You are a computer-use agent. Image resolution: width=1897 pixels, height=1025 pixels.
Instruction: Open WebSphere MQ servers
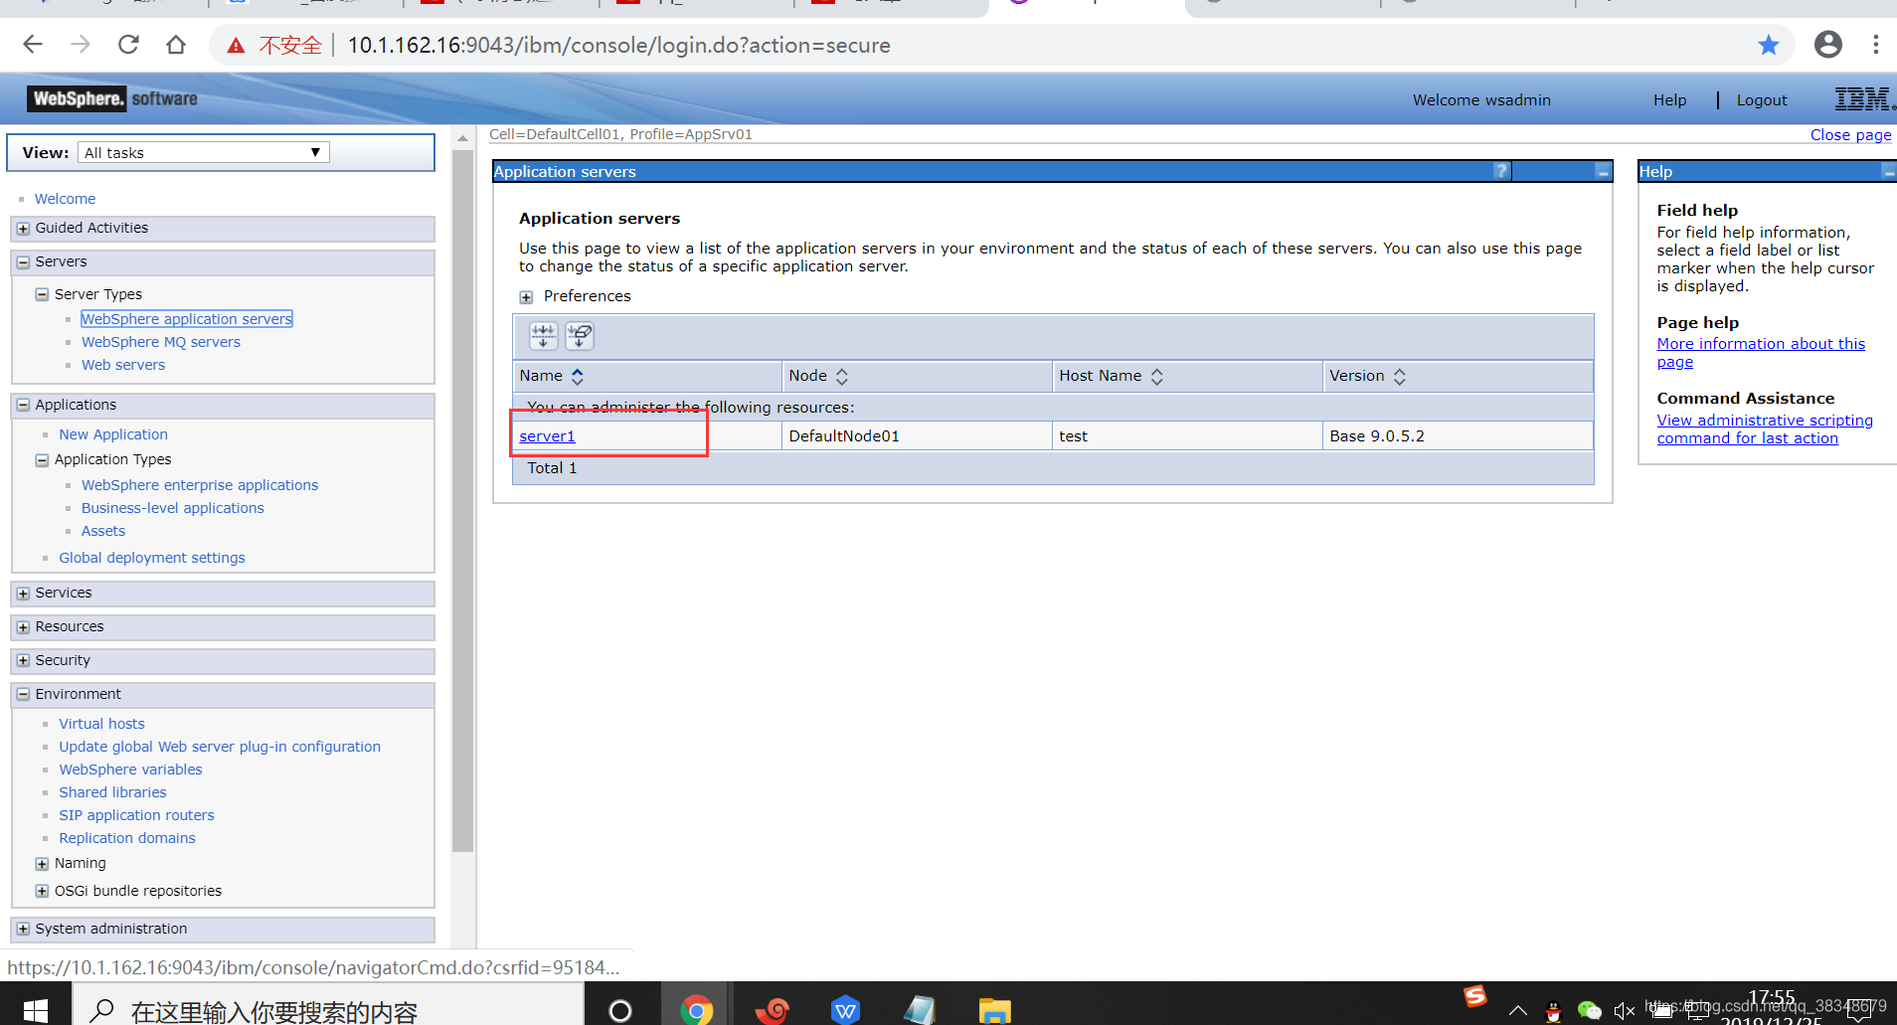tap(161, 342)
